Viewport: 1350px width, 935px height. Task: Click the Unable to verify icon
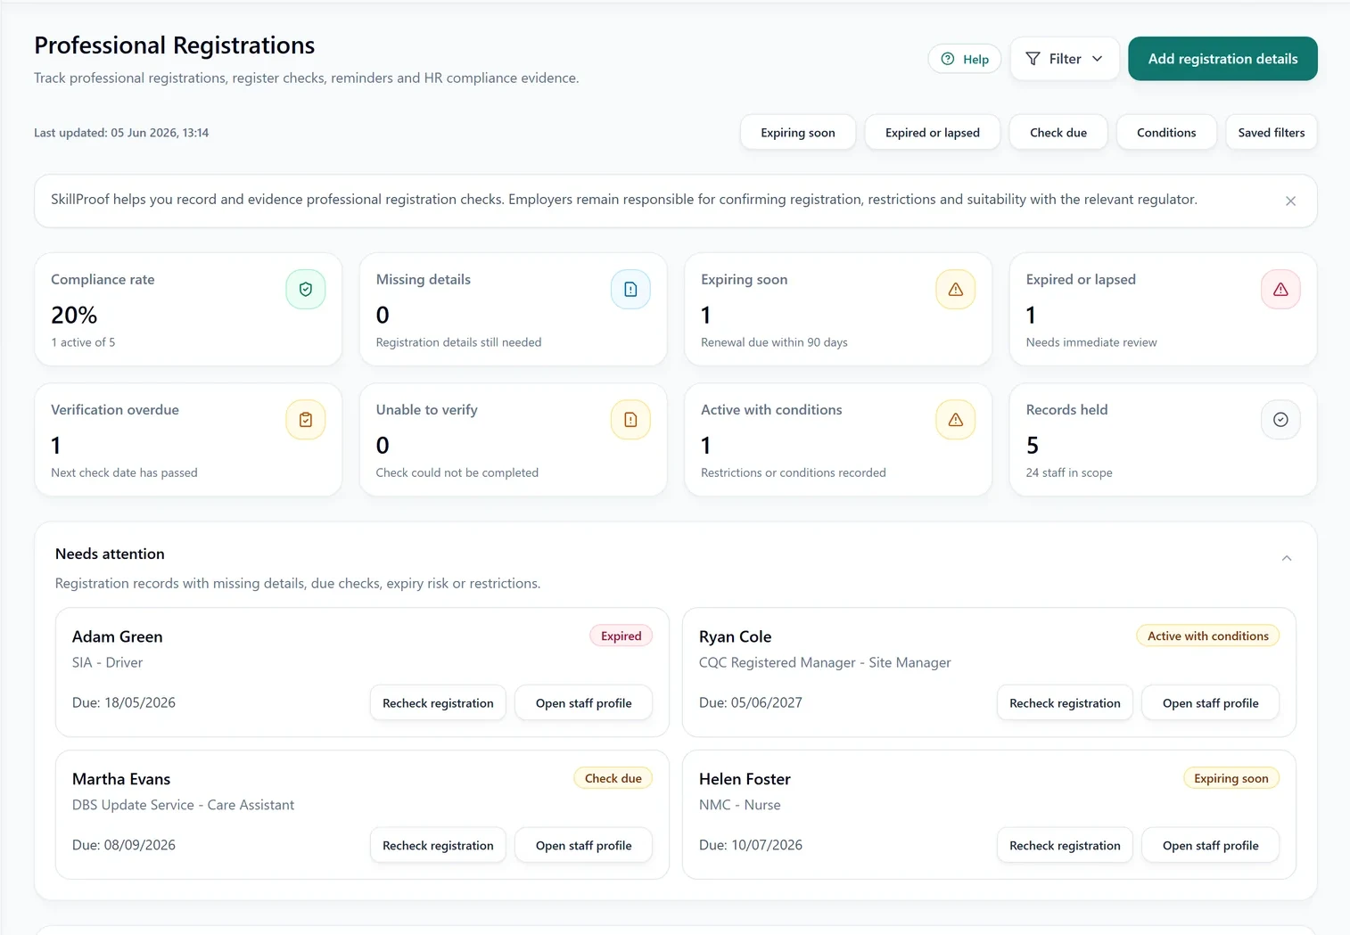click(630, 420)
